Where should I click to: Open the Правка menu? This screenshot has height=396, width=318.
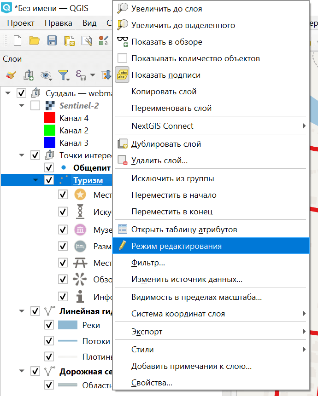point(59,23)
